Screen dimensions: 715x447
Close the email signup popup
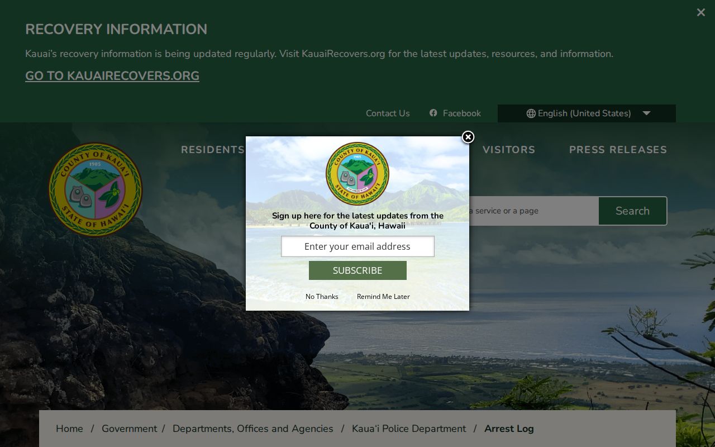tap(468, 137)
